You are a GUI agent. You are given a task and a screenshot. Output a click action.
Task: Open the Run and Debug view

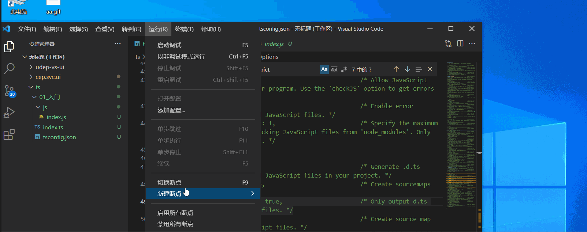tap(9, 113)
